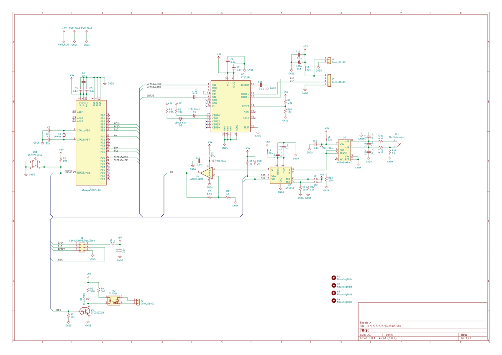This screenshot has width=502, height=355.
Task: Select the ATmega328P-AU chip U1
Action: tap(91, 142)
